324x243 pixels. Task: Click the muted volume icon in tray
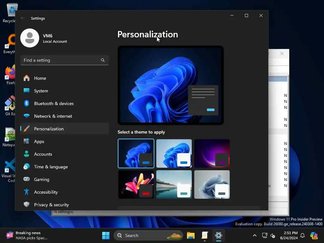(273, 235)
